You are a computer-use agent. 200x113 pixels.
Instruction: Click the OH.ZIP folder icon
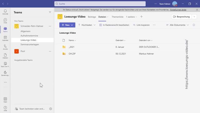[64, 54]
